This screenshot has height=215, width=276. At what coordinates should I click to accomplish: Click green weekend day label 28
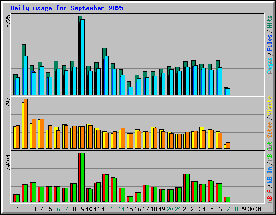pos(234,209)
